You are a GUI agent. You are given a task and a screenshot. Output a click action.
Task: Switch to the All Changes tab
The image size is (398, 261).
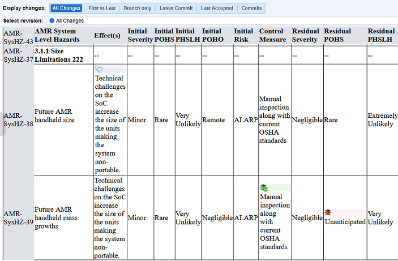tap(66, 8)
